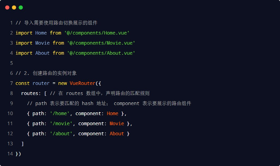Click the orange Home component value
The width and height of the screenshot is (280, 166).
tap(112, 113)
